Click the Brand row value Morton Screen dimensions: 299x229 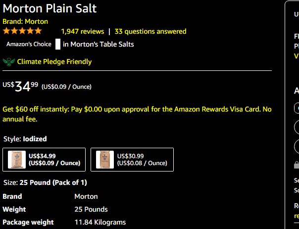(86, 196)
